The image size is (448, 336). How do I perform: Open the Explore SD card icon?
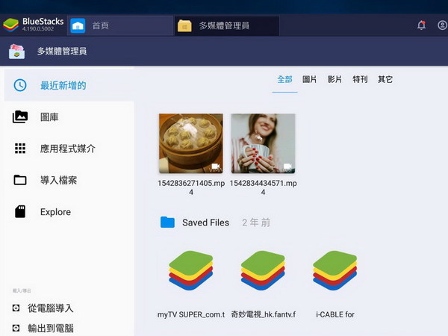point(21,212)
